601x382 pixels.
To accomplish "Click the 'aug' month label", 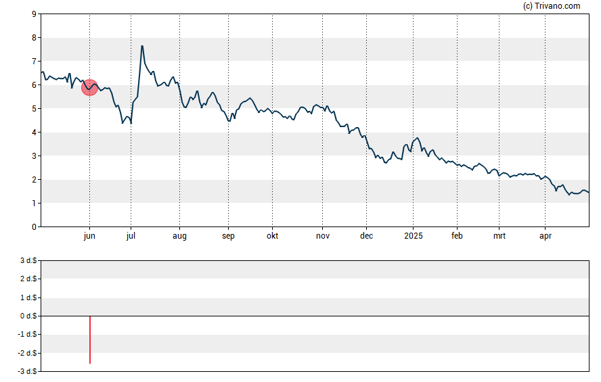I will 179,236.
